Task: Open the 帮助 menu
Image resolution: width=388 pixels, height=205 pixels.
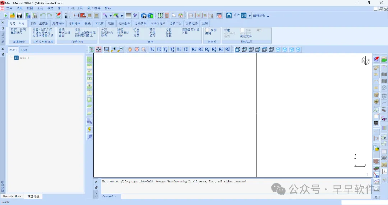Action: click(108, 8)
